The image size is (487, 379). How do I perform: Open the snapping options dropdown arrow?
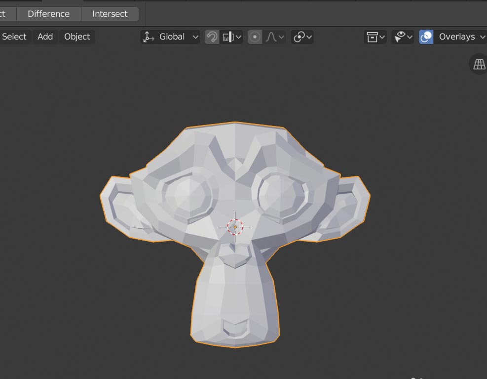point(239,36)
